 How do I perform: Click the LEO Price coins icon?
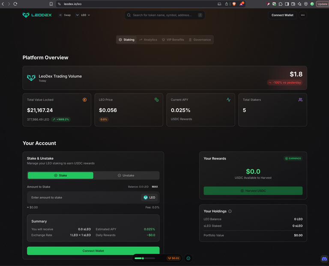click(x=156, y=100)
